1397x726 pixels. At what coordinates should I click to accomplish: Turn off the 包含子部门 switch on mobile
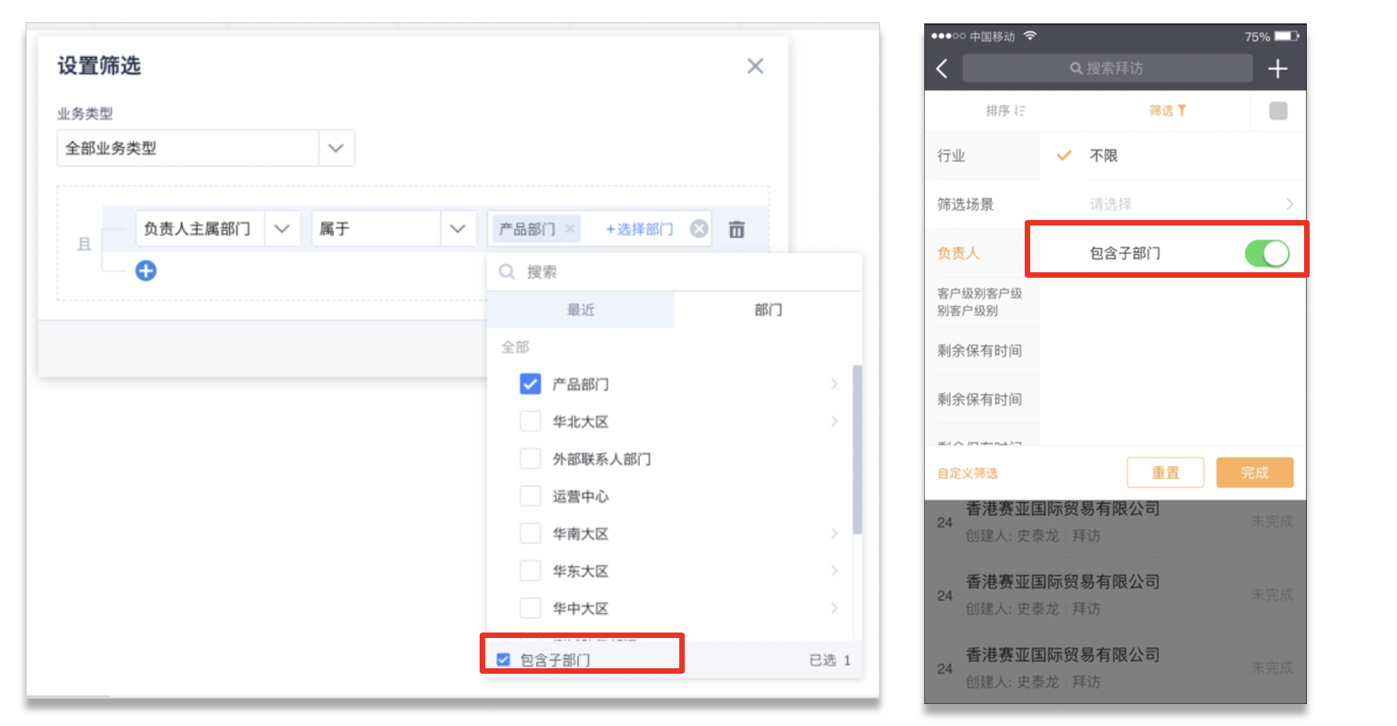[x=1267, y=253]
